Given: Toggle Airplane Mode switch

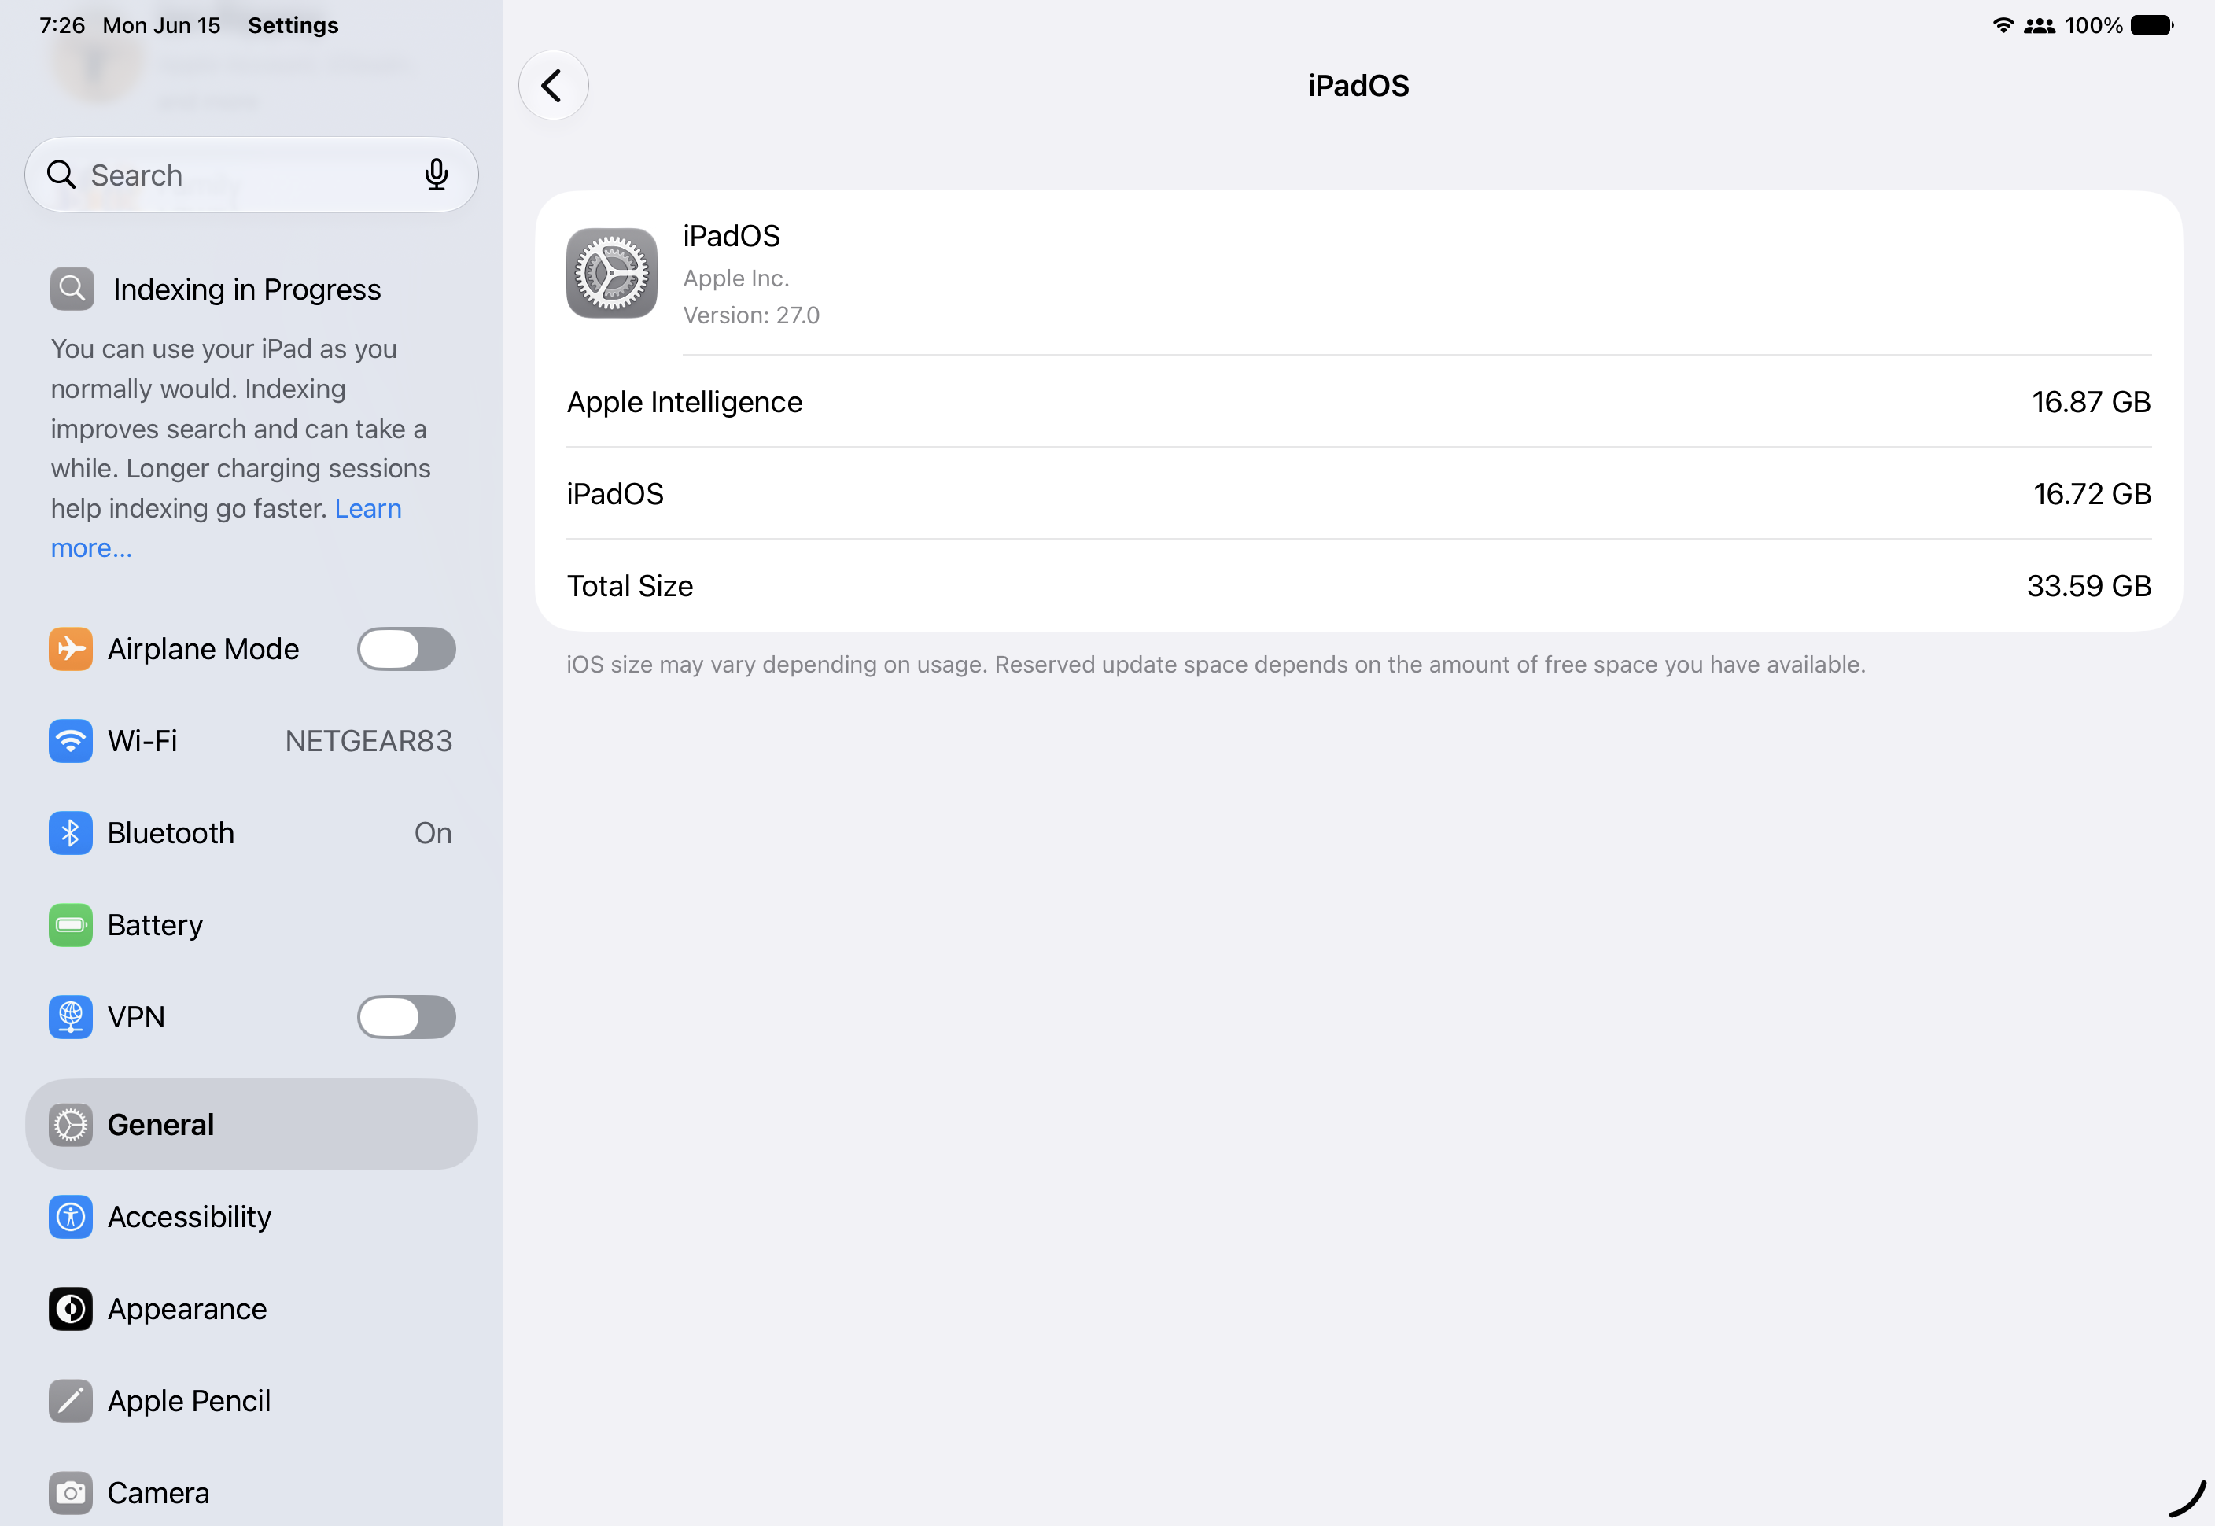Looking at the screenshot, I should [407, 649].
